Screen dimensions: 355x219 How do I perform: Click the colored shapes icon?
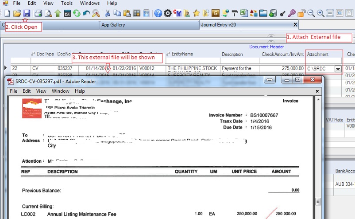(254, 13)
